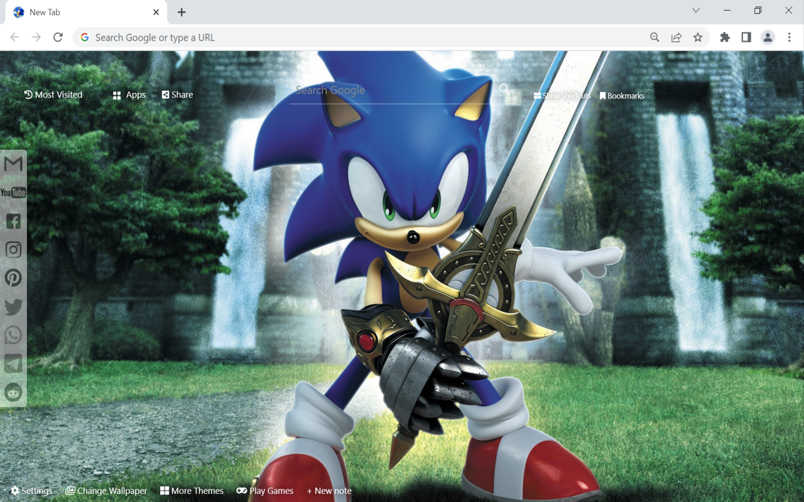Open Chrome three-dot menu
Screen dimensions: 804x502
pyautogui.click(x=790, y=38)
